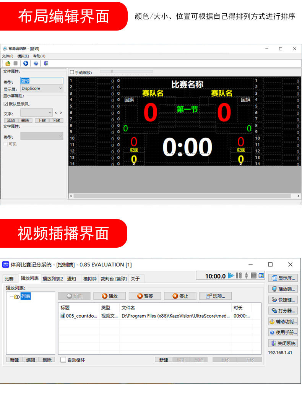302x404 pixels.
Task: Uncheck the 默认显示屏 default display checkbox
Action: tap(6, 104)
